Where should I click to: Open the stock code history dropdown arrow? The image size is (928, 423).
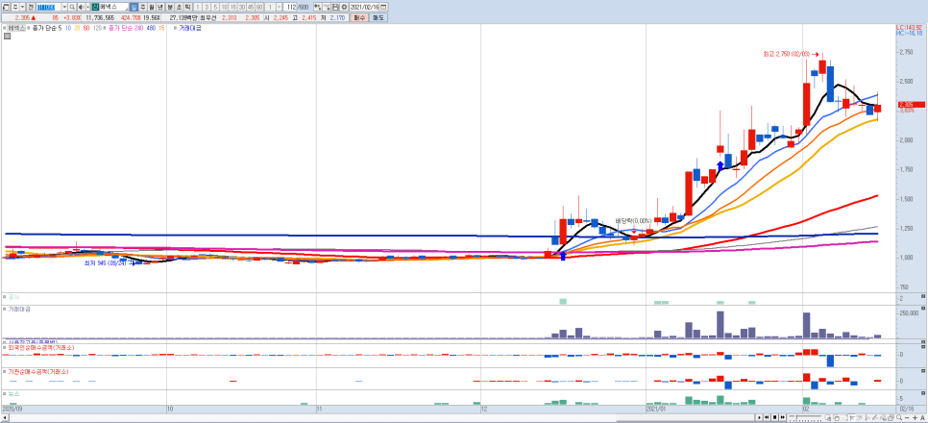(64, 7)
